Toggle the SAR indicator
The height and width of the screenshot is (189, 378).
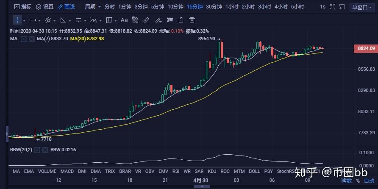[199, 171]
